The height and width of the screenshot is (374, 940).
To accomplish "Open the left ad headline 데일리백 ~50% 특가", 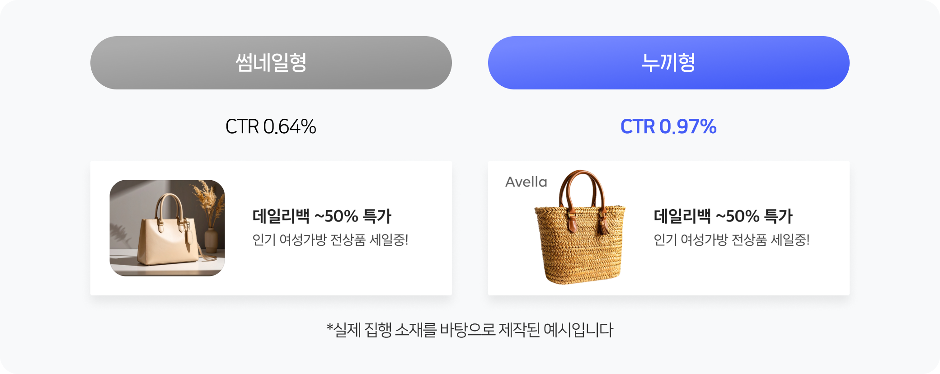I will pyautogui.click(x=322, y=216).
